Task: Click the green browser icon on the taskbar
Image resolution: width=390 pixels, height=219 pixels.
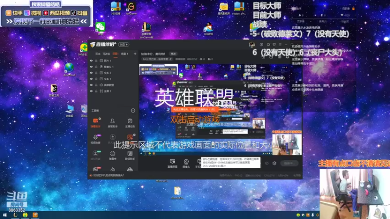Action: coord(25,215)
